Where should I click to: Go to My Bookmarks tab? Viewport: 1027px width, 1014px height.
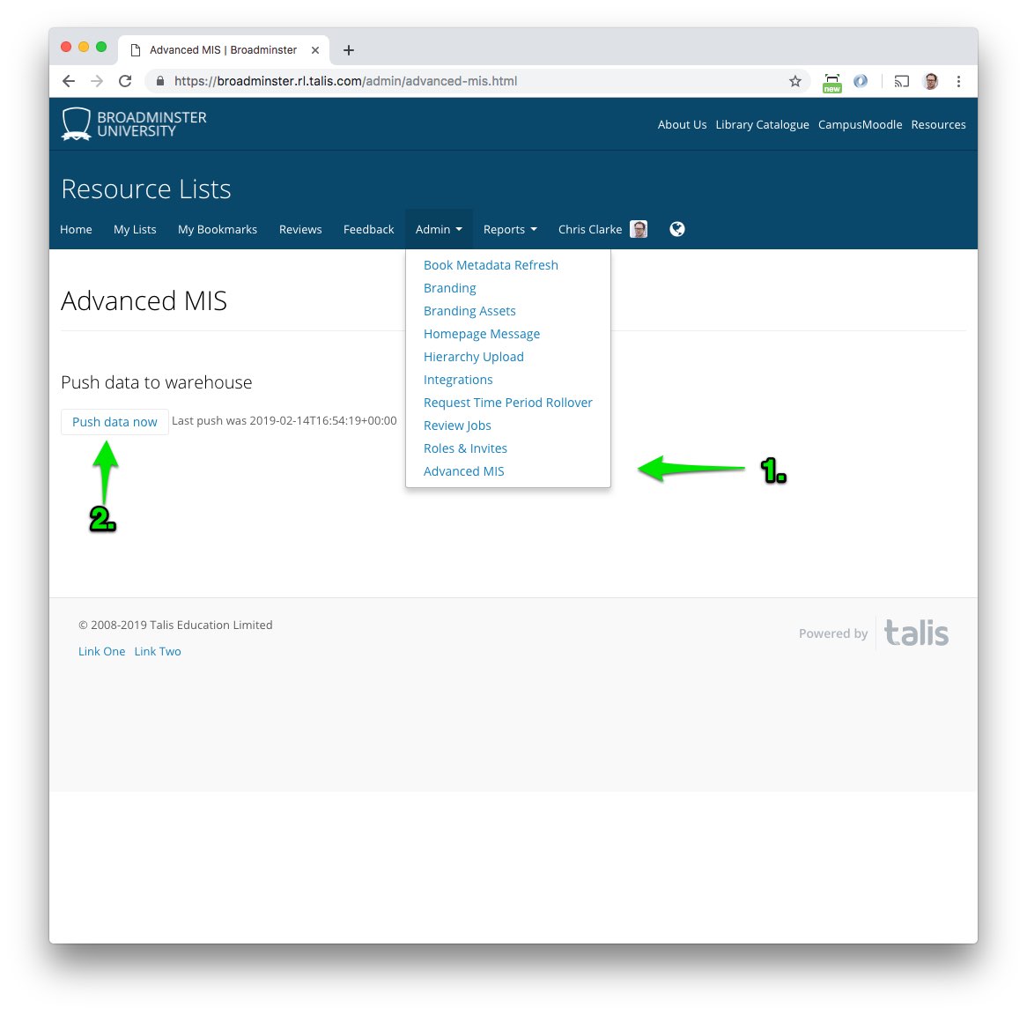click(x=218, y=229)
